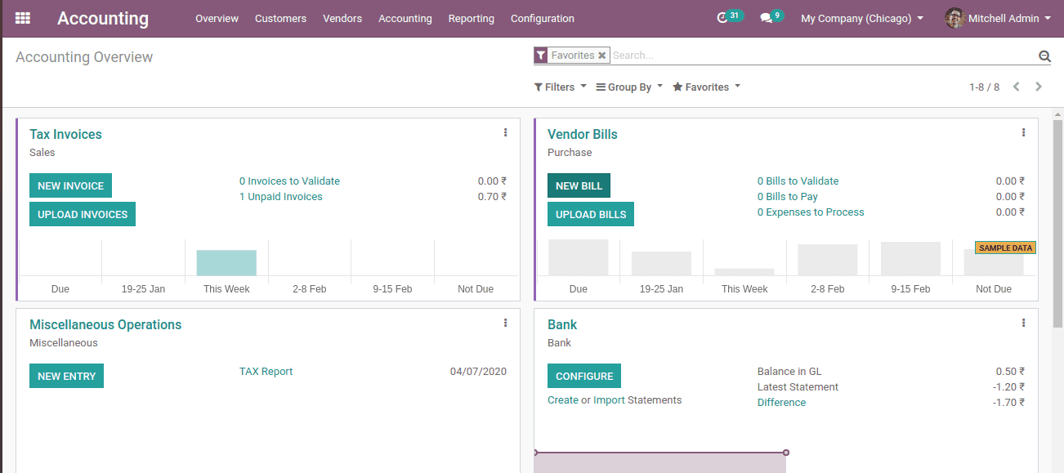Click the -1.20 ₹ Latest Statement value
The width and height of the screenshot is (1064, 473).
point(1010,387)
